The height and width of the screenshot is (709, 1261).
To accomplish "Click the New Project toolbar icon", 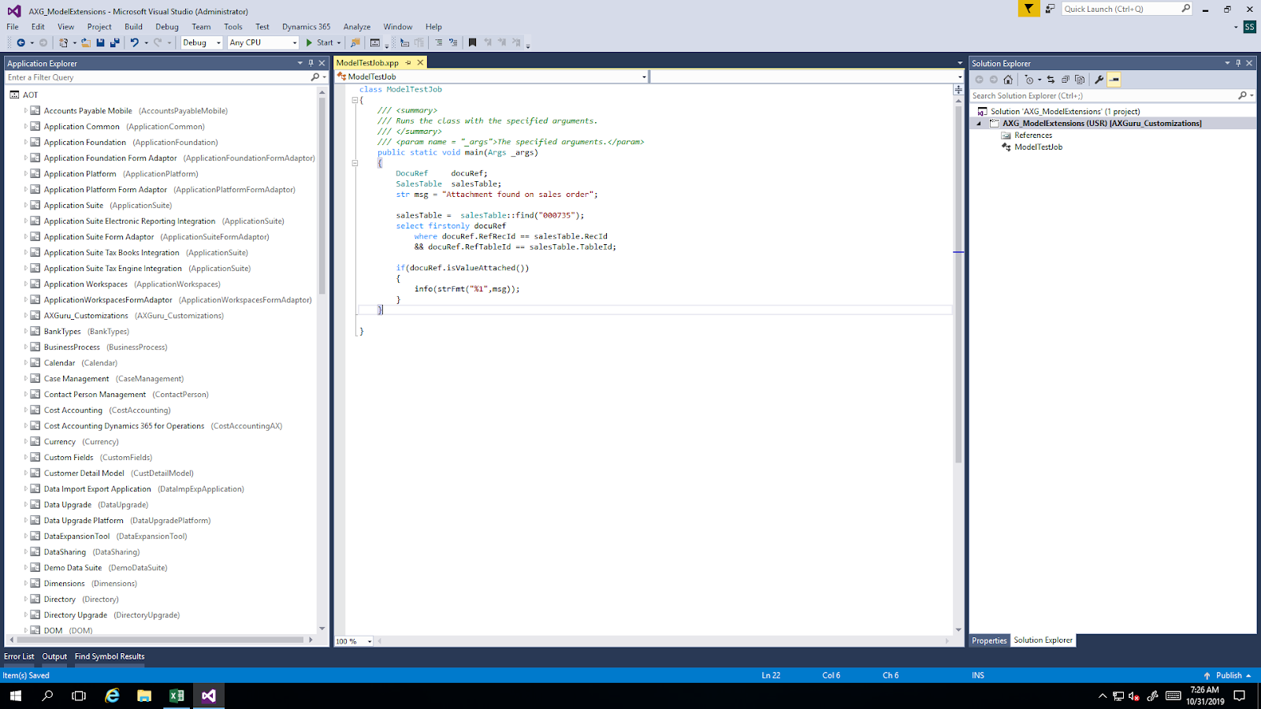I will point(63,43).
